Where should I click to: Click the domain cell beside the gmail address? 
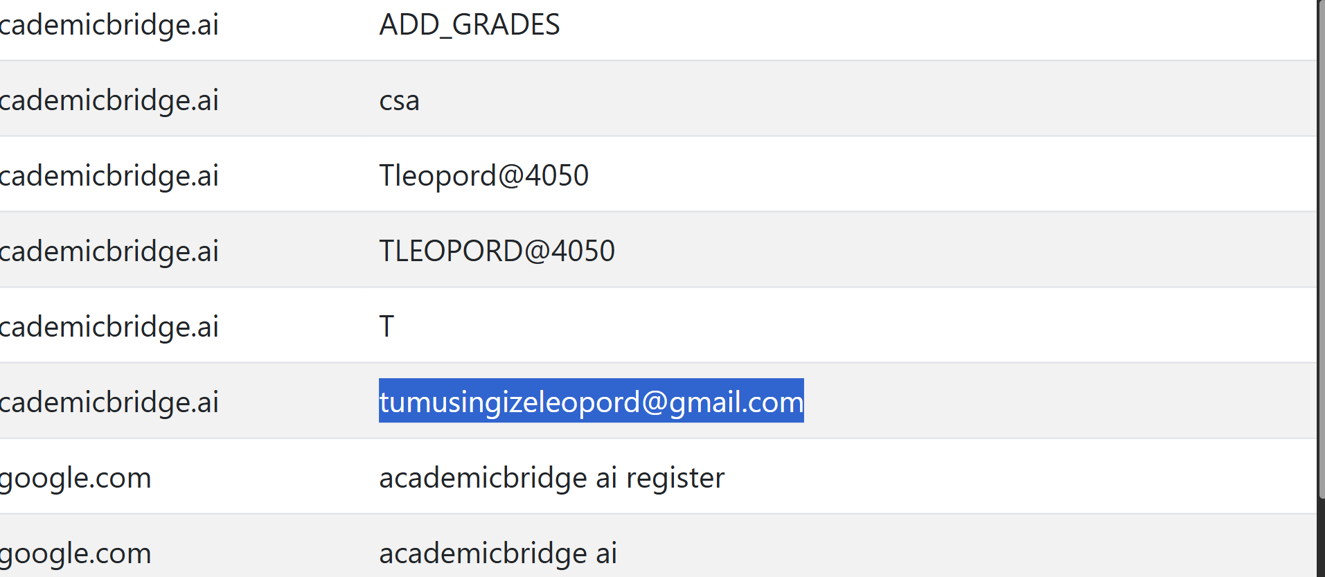click(x=109, y=402)
